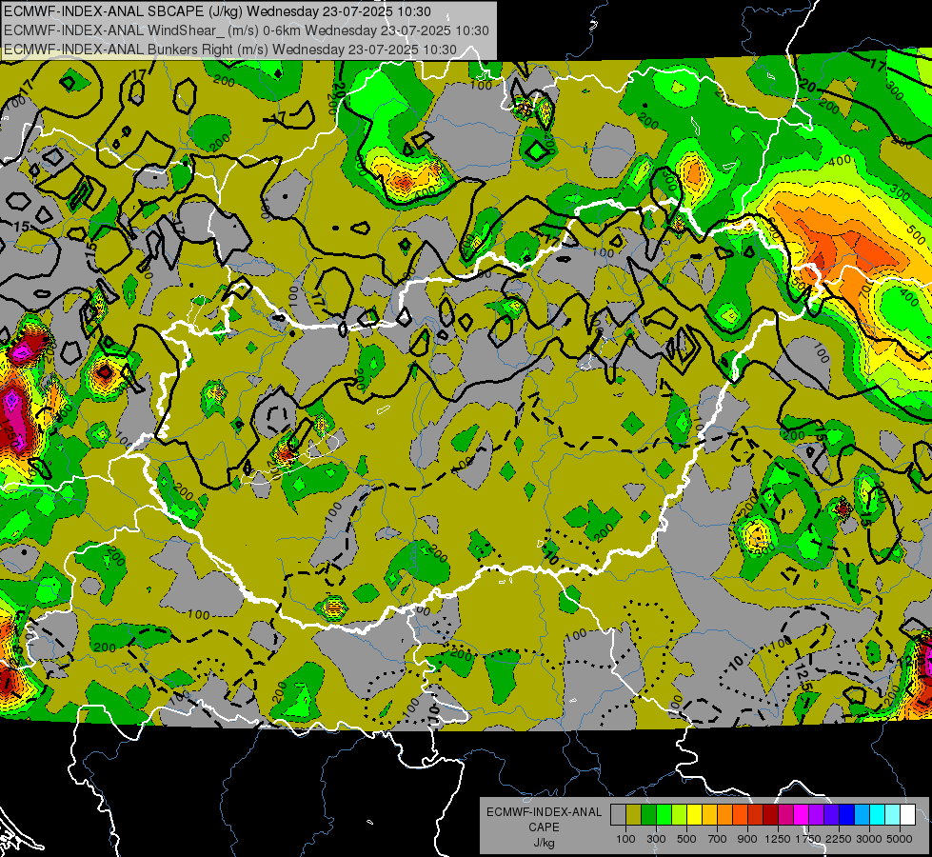
Task: Select the dark green legend swatch
Action: (x=648, y=815)
